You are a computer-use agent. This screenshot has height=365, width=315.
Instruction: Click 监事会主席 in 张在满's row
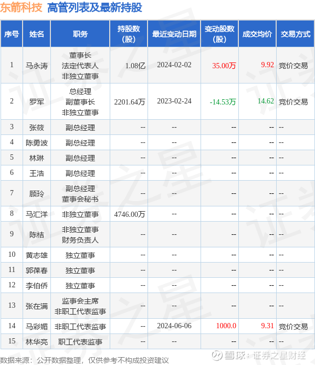pyautogui.click(x=80, y=301)
